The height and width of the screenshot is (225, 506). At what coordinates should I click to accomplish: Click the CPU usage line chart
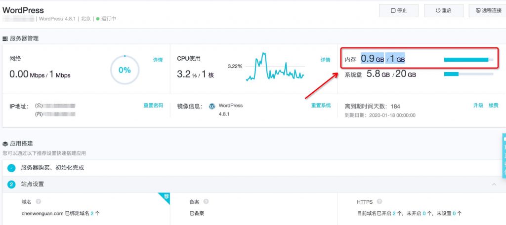click(275, 67)
